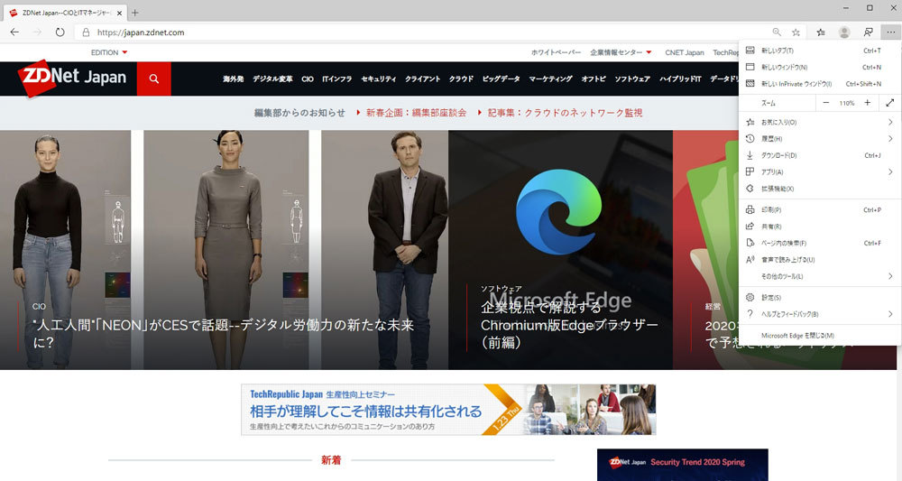Open ダウンロード(D) from the menu
902x481 pixels.
[x=820, y=155]
